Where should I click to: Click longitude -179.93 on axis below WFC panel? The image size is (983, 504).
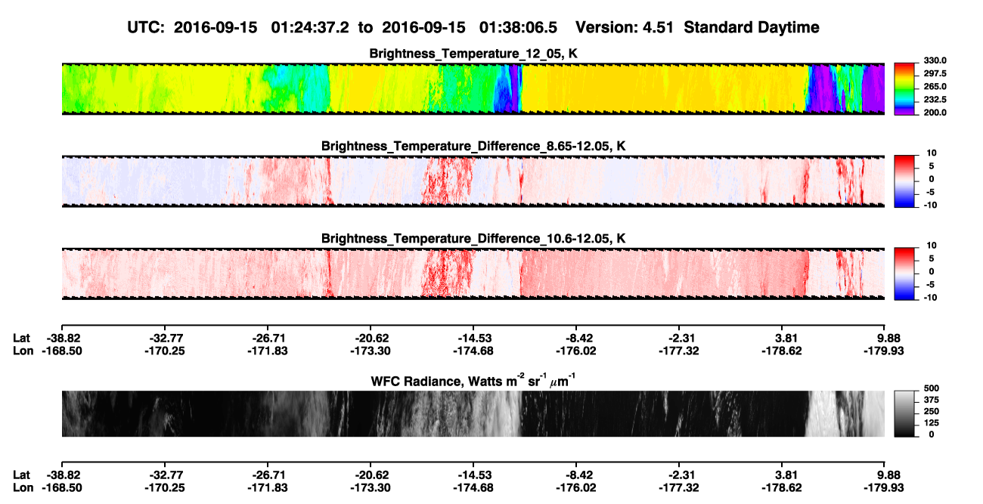885,487
